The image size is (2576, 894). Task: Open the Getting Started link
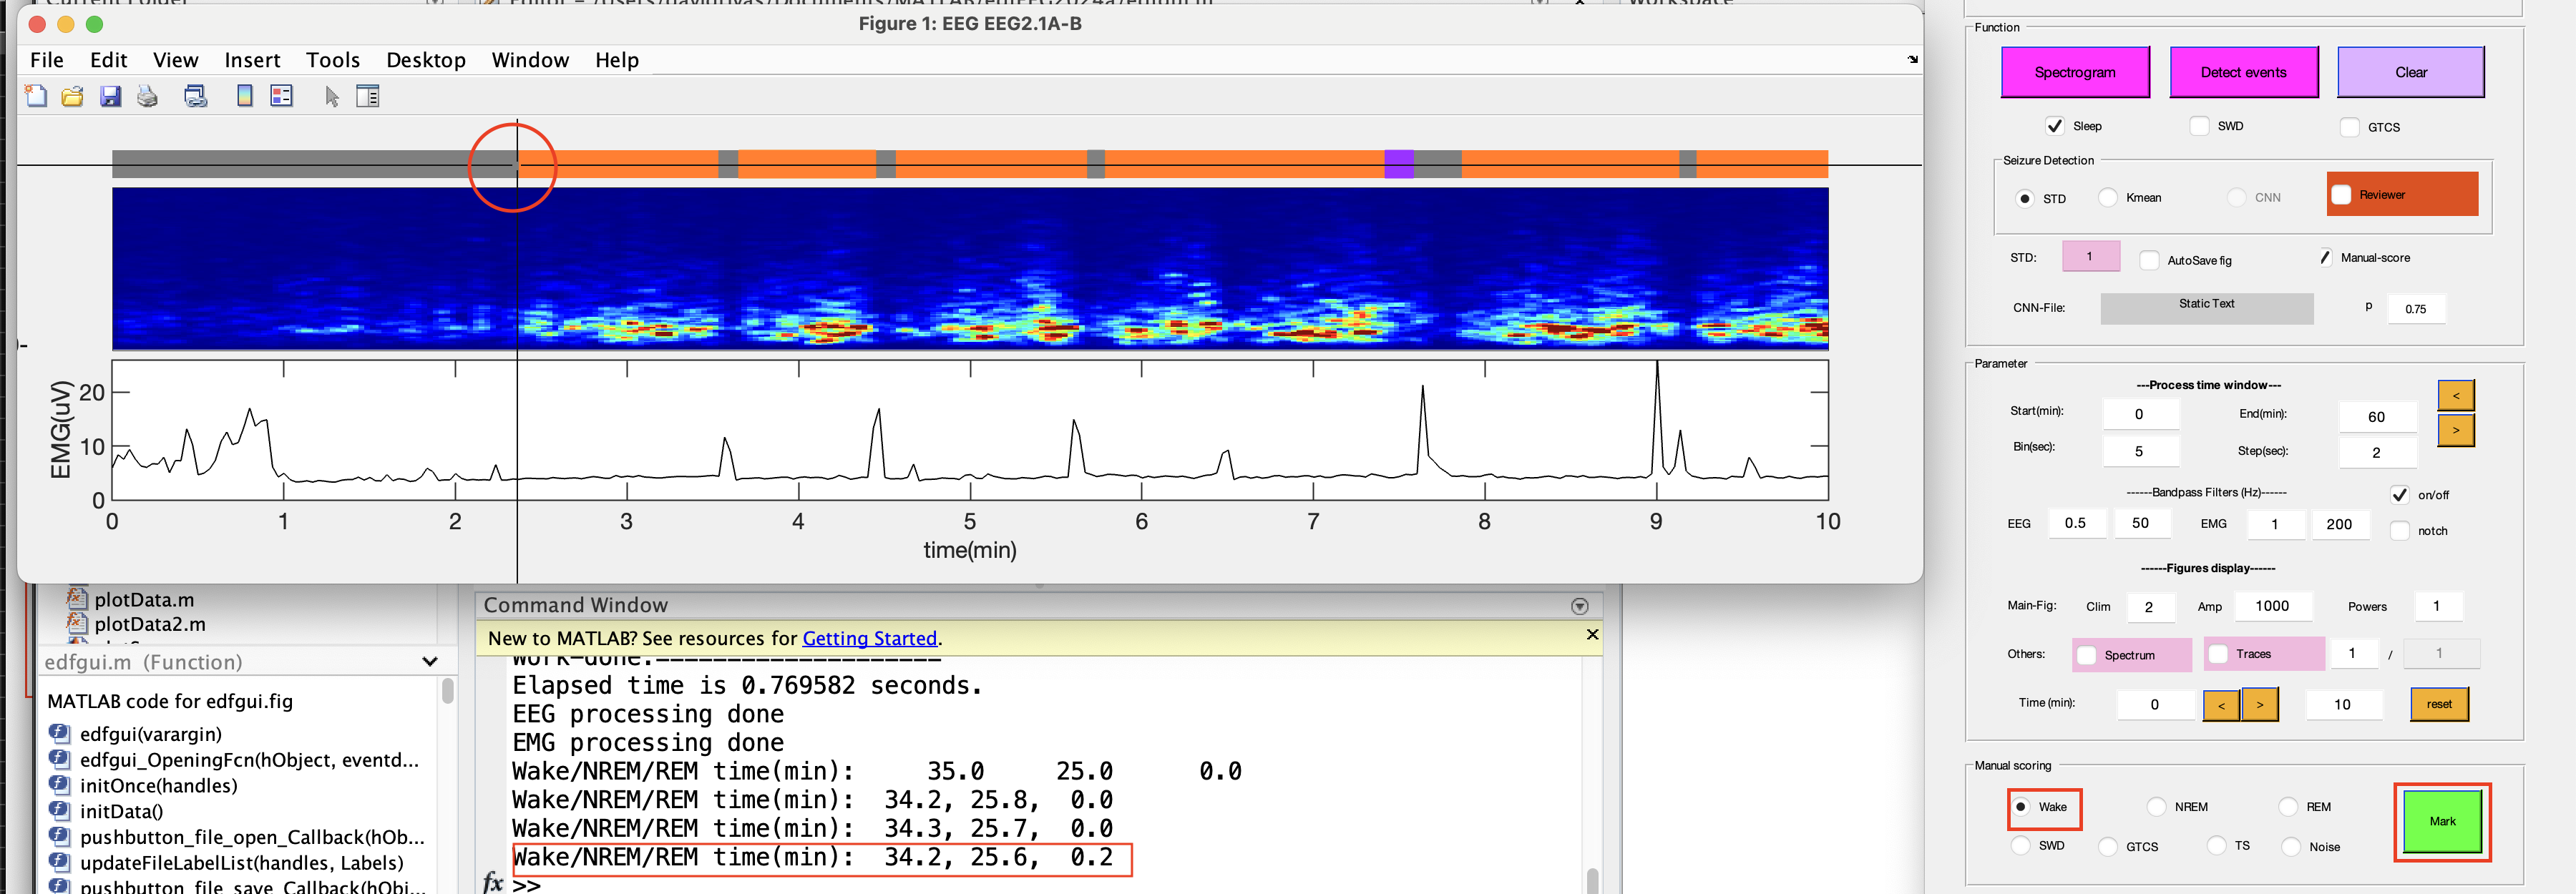[869, 638]
